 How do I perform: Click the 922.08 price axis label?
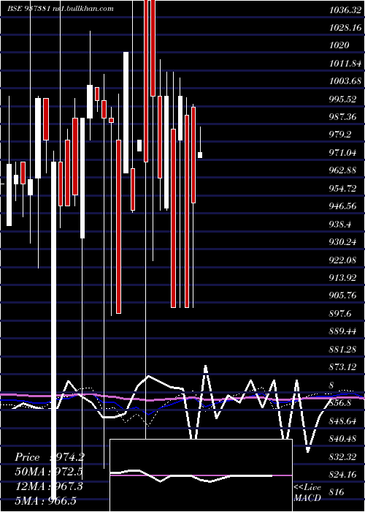pos(343,260)
